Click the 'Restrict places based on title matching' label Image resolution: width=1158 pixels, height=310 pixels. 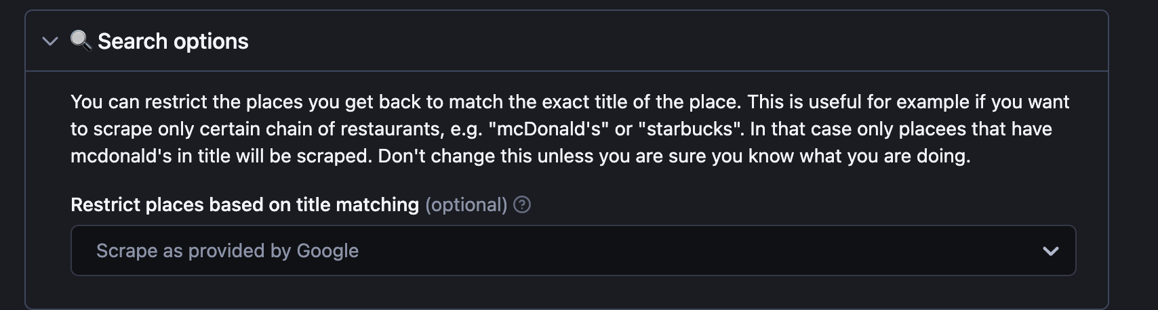pos(245,204)
